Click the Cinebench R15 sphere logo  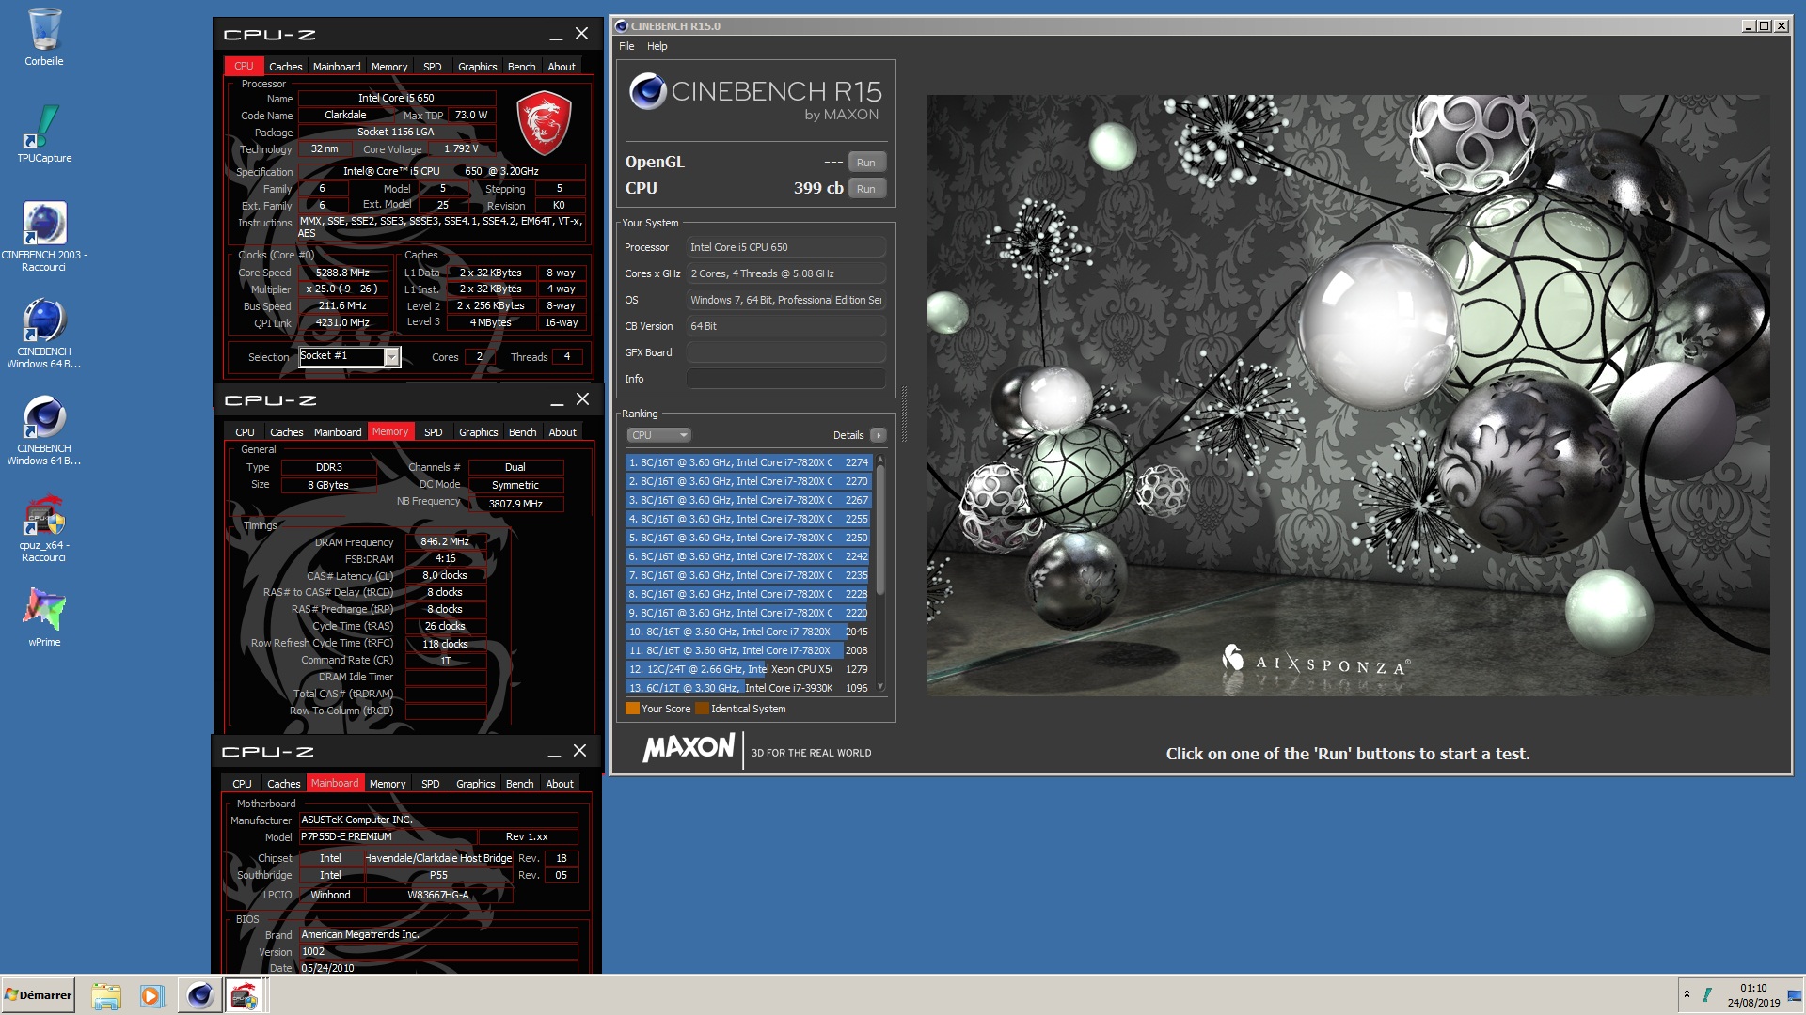click(648, 91)
